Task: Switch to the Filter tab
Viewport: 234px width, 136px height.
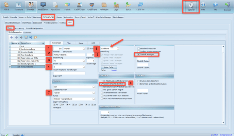Action: point(69,43)
